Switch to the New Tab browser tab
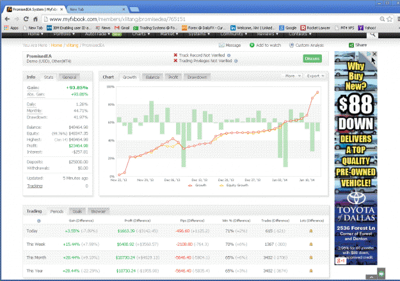The width and height of the screenshot is (400, 281). pyautogui.click(x=97, y=10)
